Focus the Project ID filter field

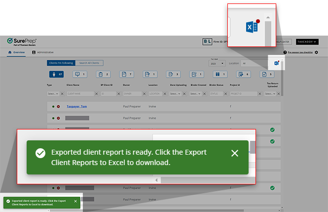pyautogui.click(x=244, y=93)
